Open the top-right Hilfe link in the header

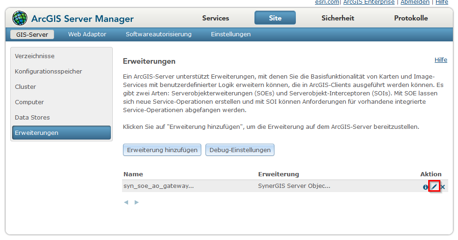[x=442, y=2]
